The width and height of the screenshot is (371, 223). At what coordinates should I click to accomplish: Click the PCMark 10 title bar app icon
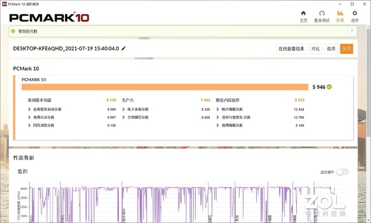click(4, 4)
